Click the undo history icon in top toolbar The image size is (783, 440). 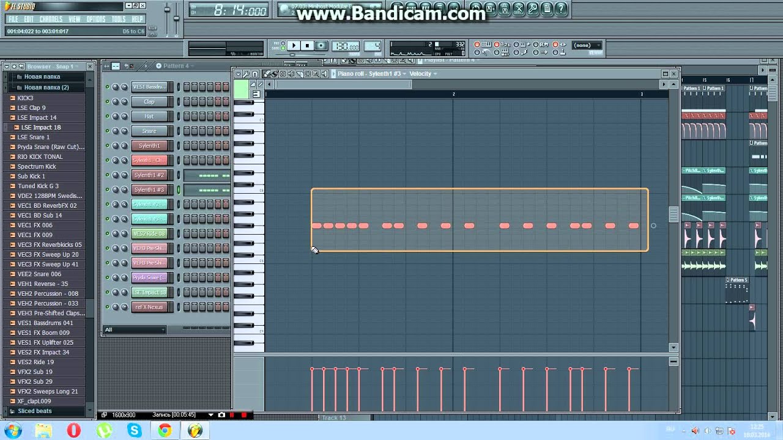tap(476, 9)
